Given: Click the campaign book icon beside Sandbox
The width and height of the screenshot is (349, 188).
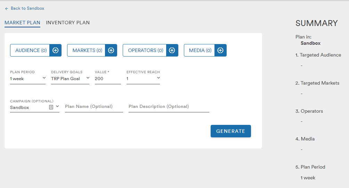Looking at the screenshot, I should 51,107.
